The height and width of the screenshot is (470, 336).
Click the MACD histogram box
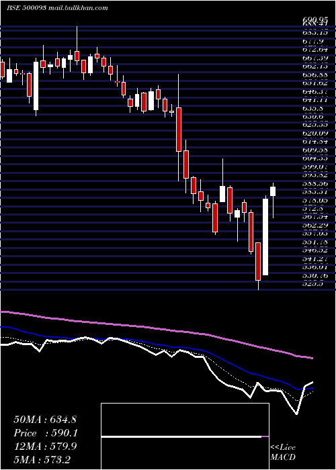point(185,436)
